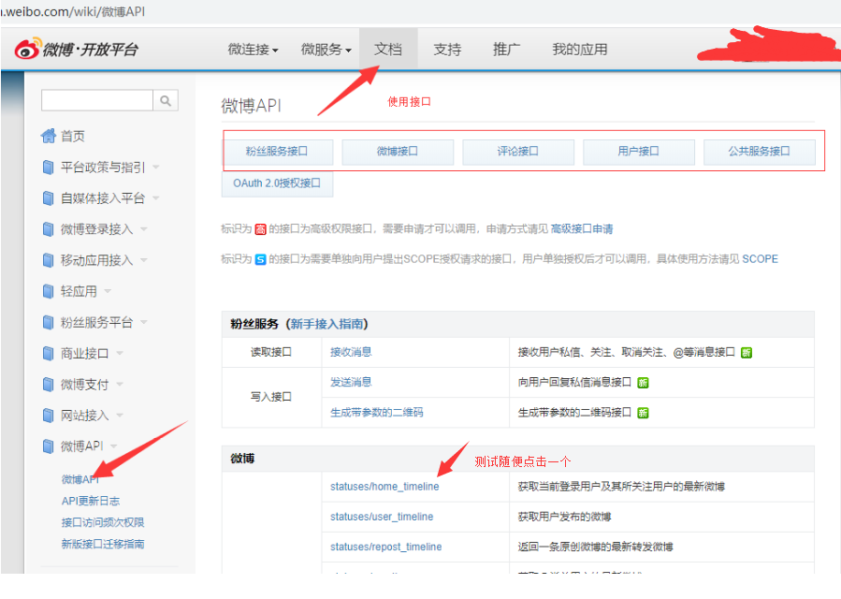
Task: Expand the 轻应用 sidebar arrow
Action: point(108,291)
